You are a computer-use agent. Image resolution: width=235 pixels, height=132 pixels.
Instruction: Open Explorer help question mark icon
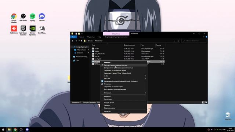click(x=206, y=37)
